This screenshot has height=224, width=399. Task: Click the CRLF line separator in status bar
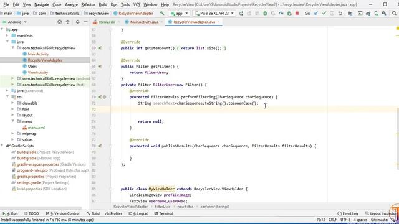332,220
